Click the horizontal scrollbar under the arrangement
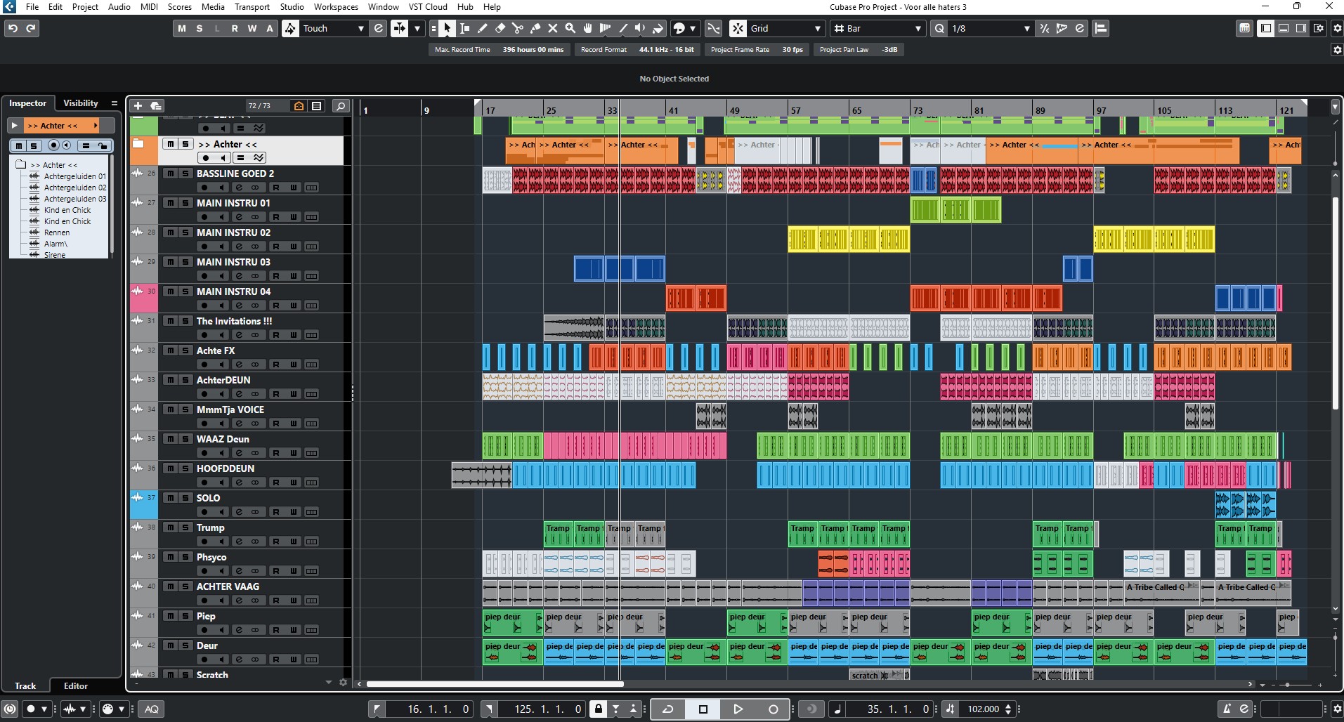 [495, 683]
